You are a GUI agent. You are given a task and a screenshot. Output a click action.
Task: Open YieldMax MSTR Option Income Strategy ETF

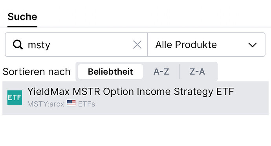coord(130,92)
